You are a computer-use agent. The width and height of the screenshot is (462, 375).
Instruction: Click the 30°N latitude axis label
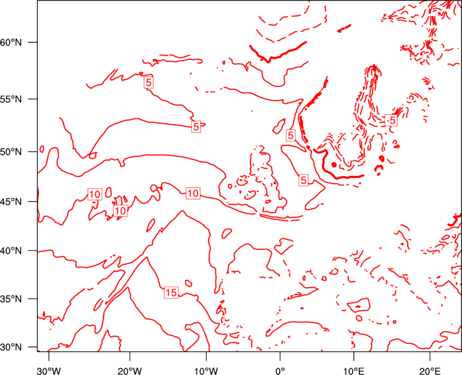11,347
